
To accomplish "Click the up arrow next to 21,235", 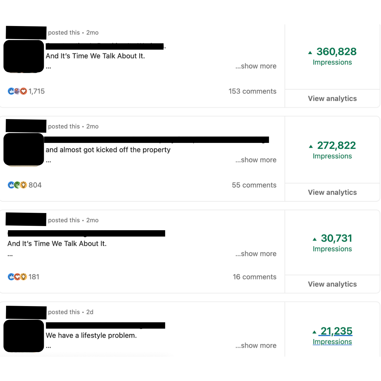I will [314, 332].
